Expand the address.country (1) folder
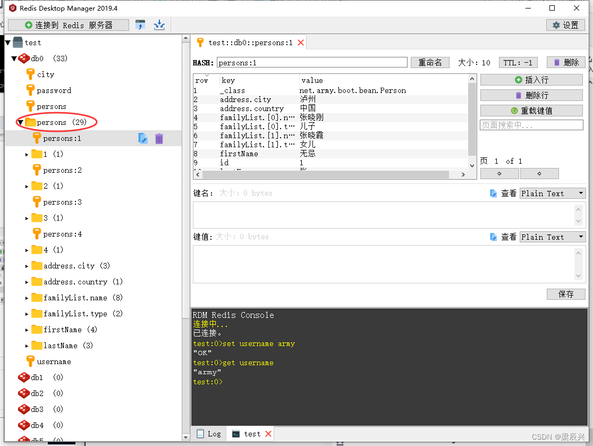Screen dimensions: 593x446 pyautogui.click(x=27, y=282)
